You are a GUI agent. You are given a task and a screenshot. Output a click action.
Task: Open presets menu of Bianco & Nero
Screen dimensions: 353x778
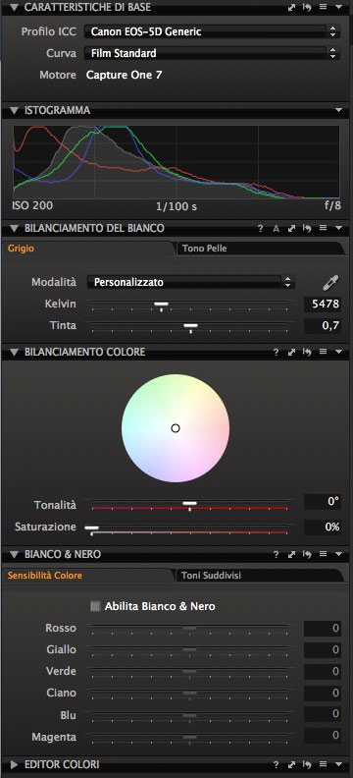pos(323,554)
